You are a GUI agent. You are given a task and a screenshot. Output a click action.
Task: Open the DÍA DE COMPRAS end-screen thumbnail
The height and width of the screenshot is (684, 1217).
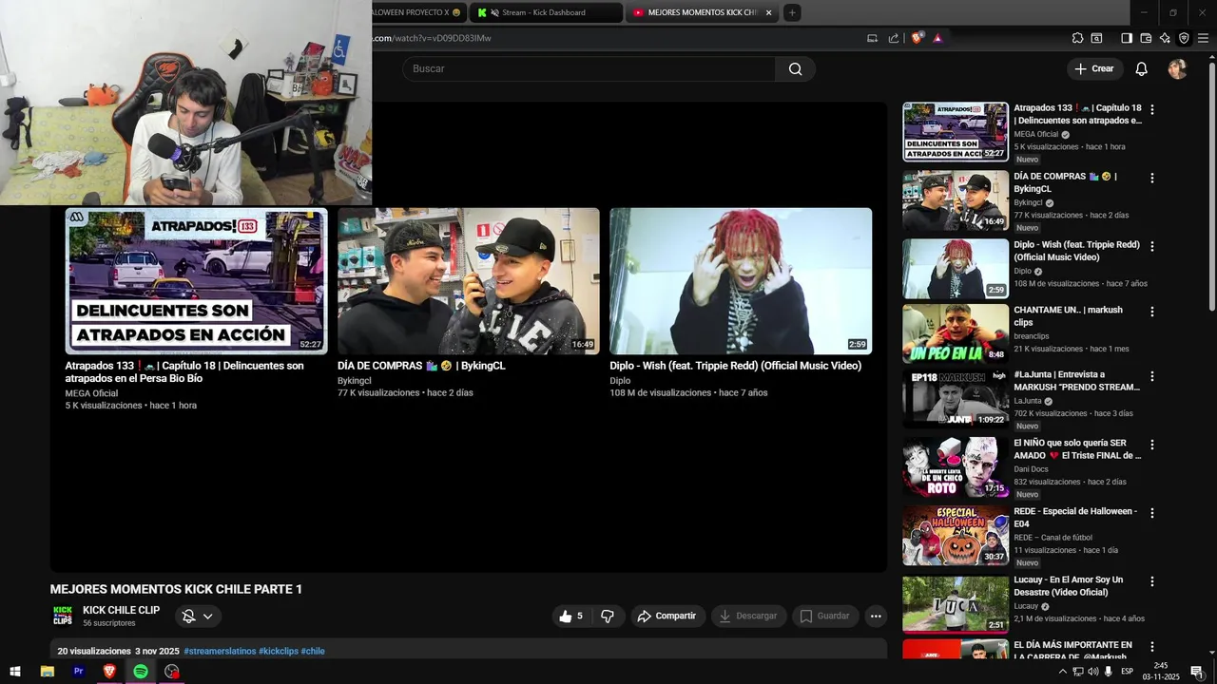[469, 281]
